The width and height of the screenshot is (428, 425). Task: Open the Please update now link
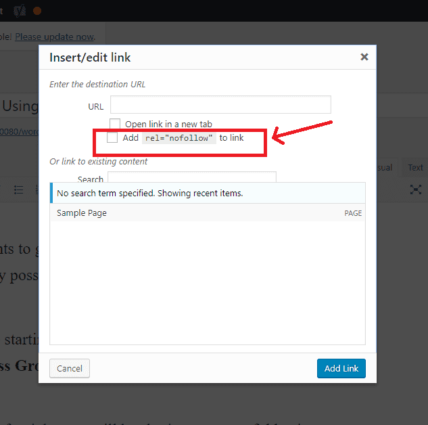click(x=55, y=37)
